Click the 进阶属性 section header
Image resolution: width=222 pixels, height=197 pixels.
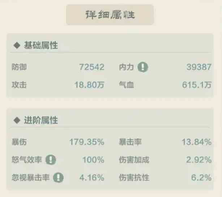click(x=41, y=120)
